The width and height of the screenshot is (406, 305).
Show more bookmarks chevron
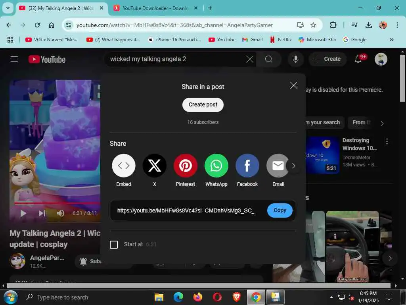point(391,40)
